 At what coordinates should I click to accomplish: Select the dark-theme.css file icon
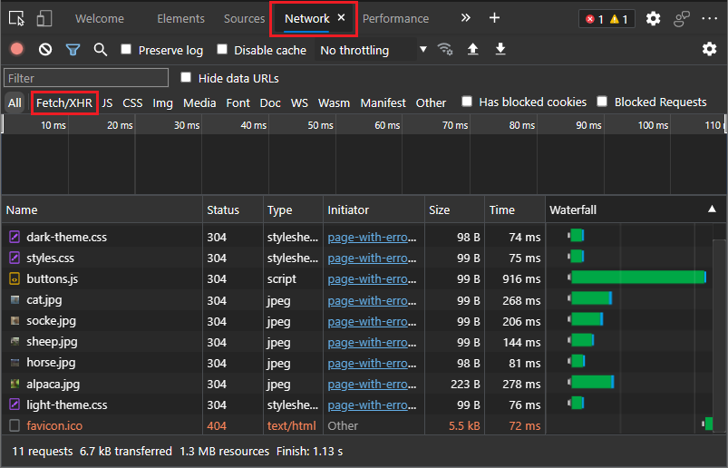15,237
